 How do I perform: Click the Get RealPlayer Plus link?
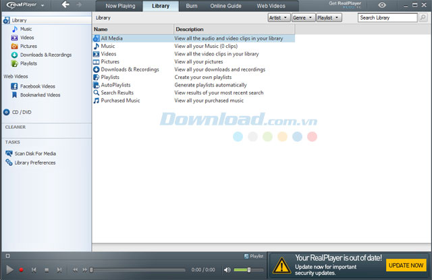[x=345, y=5]
